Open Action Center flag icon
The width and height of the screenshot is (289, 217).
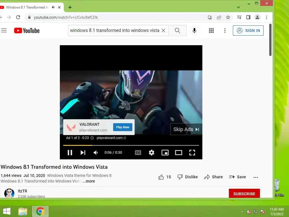262,212
